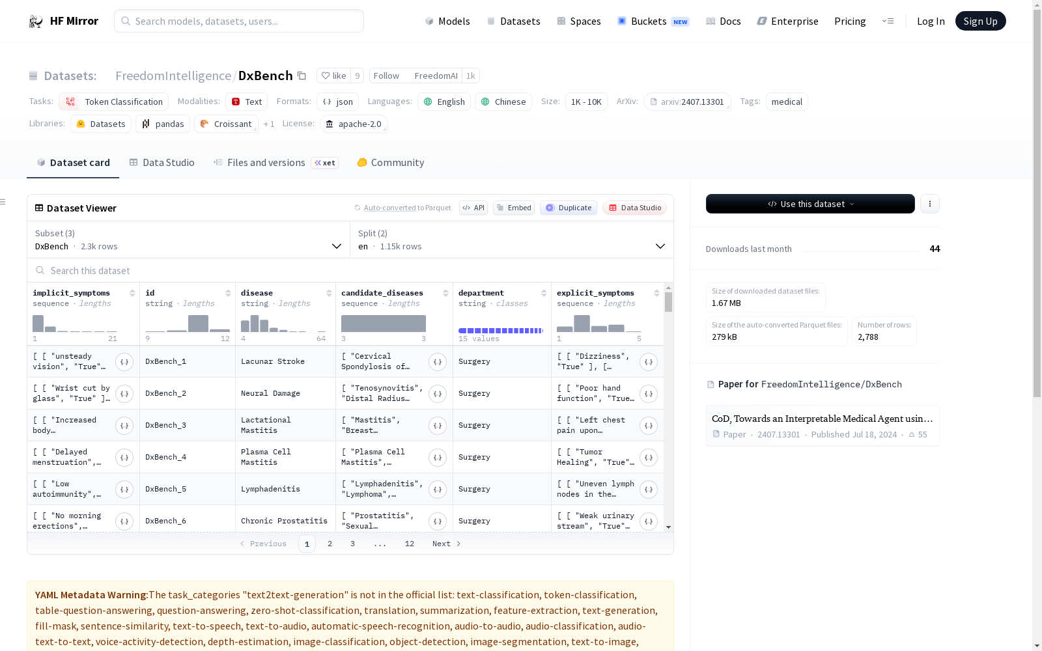Click the medical tag
1042x651 pixels.
(x=787, y=102)
